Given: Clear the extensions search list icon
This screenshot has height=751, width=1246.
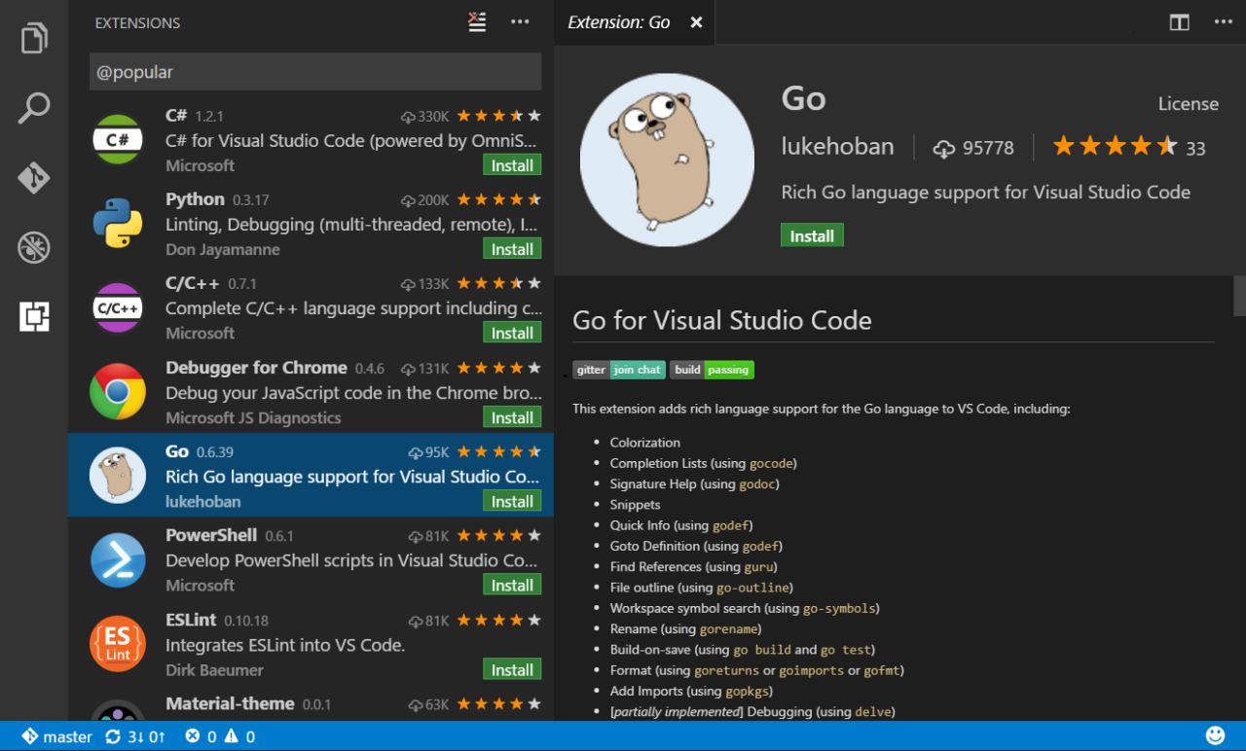Looking at the screenshot, I should click(x=477, y=22).
